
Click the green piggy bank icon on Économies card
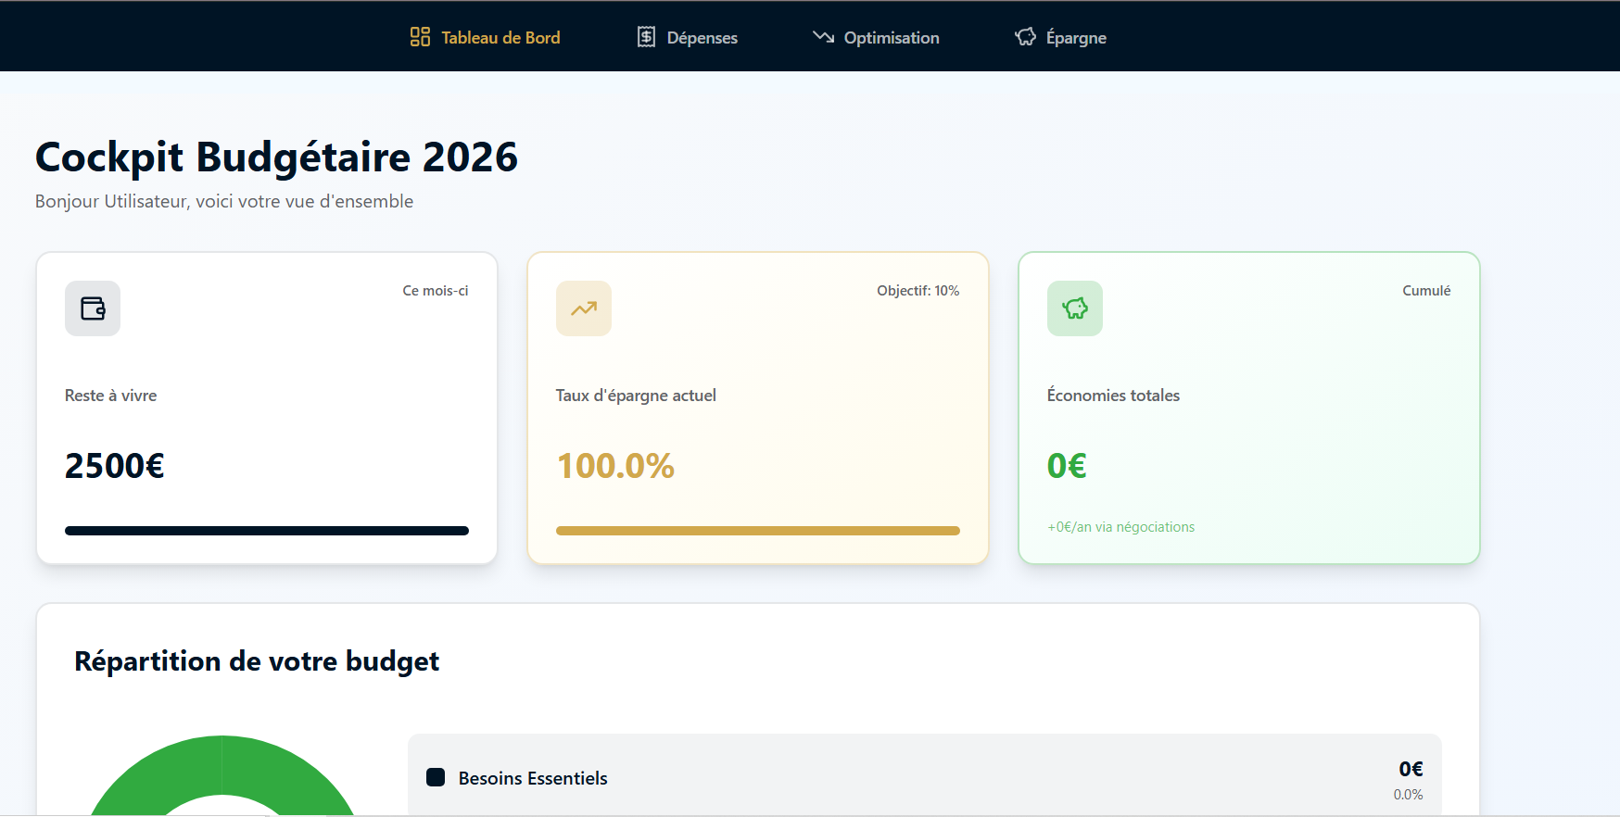[x=1075, y=308]
